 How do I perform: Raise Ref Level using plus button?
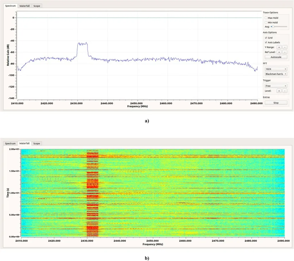tap(279, 52)
